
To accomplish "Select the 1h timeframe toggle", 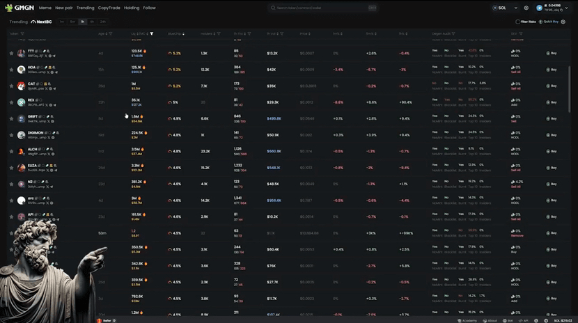I will tap(82, 22).
